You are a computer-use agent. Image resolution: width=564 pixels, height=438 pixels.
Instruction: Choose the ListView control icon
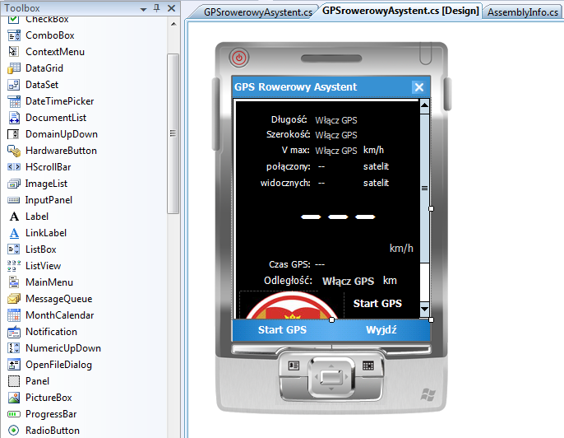click(14, 266)
